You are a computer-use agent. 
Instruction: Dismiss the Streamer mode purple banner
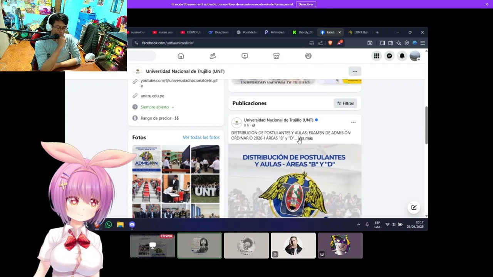click(x=487, y=4)
